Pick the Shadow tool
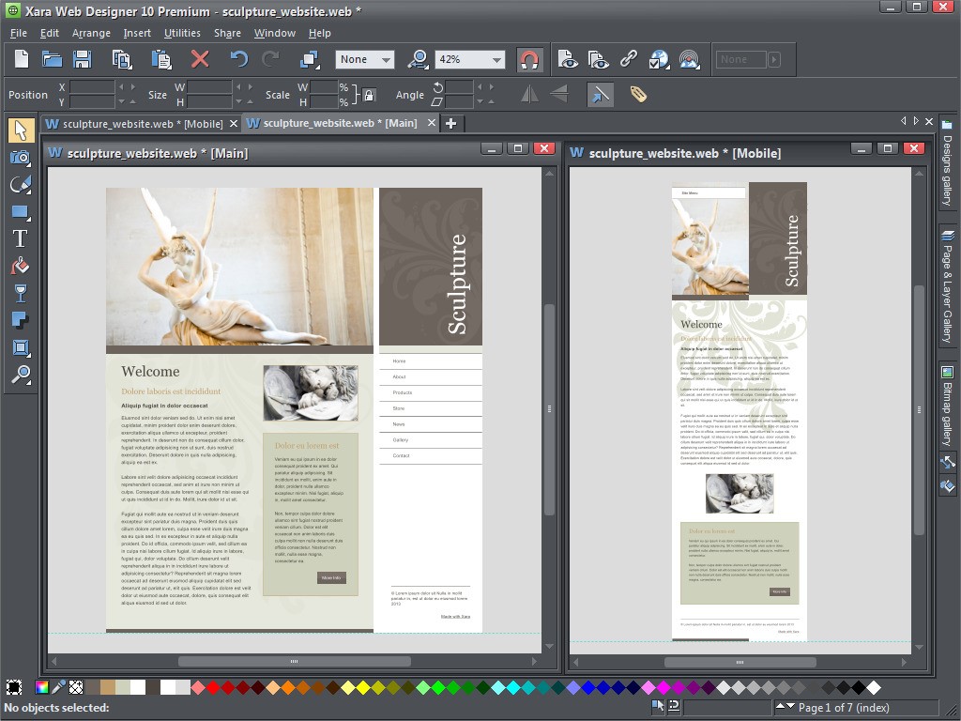The width and height of the screenshot is (961, 721). 20,321
